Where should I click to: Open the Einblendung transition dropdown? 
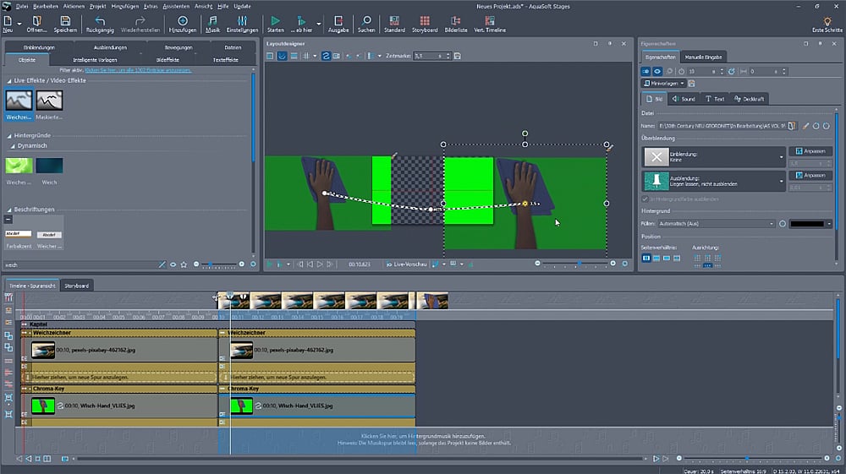(781, 157)
